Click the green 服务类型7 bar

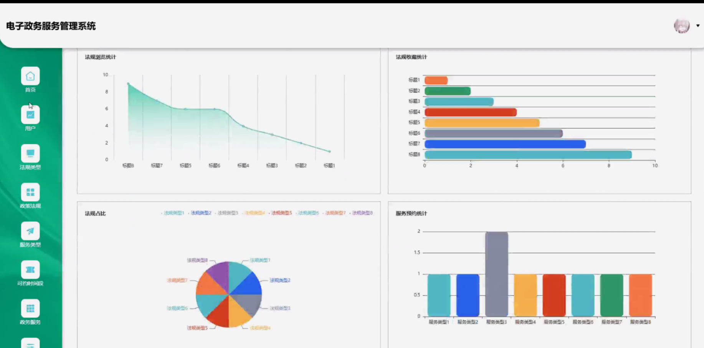(x=612, y=295)
